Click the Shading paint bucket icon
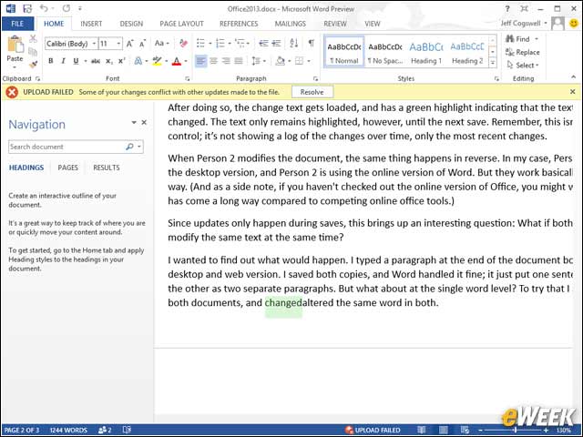Viewport: 583px width, 437px height. point(280,61)
